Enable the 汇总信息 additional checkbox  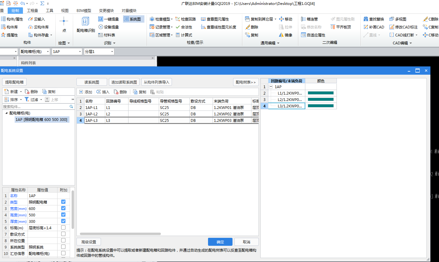(63, 253)
